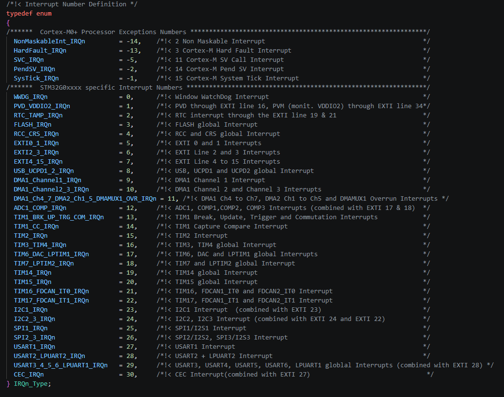This screenshot has height=397, width=504.
Task: Click 'TIM1 Capture Compare Interrupt' comment
Action: click(231, 227)
